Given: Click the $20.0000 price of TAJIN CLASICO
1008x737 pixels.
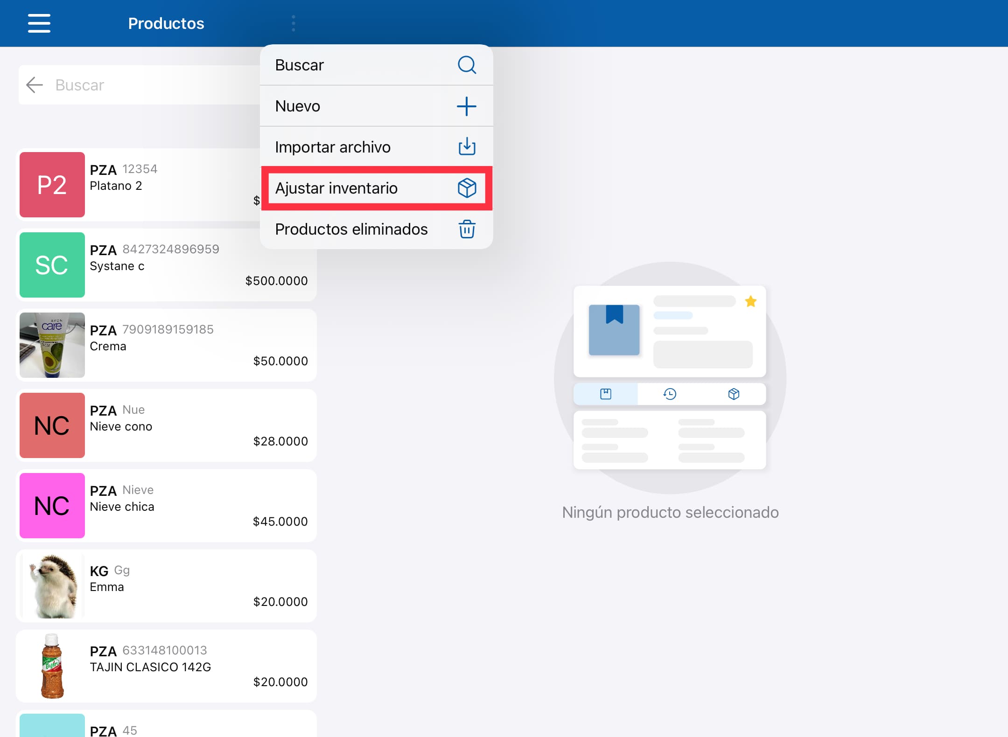Looking at the screenshot, I should (x=280, y=682).
